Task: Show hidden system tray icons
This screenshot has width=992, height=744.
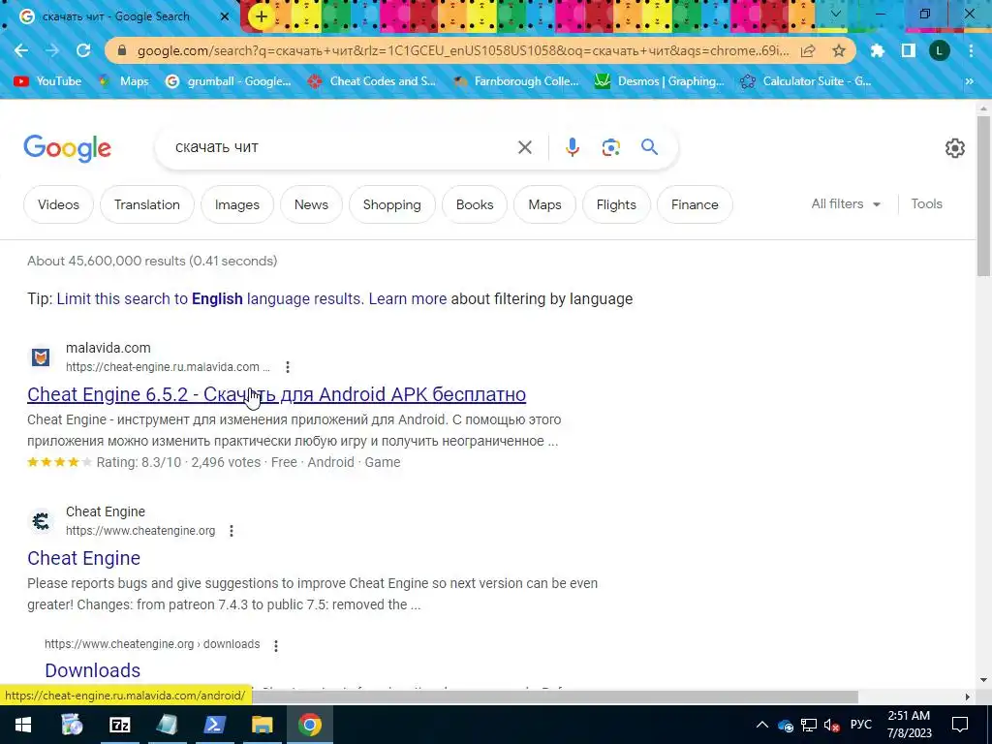Action: coord(762,725)
